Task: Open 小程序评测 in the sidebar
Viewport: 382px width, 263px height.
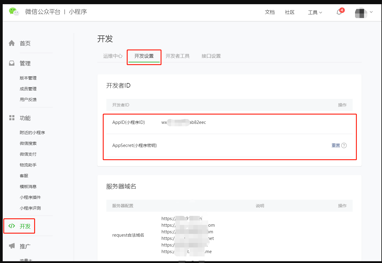Action: pos(30,208)
